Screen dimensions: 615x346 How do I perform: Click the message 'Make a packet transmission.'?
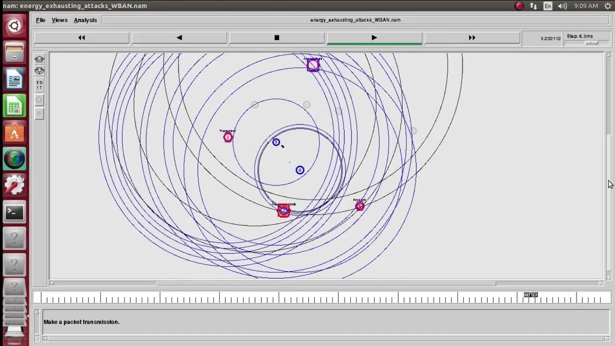(82, 322)
